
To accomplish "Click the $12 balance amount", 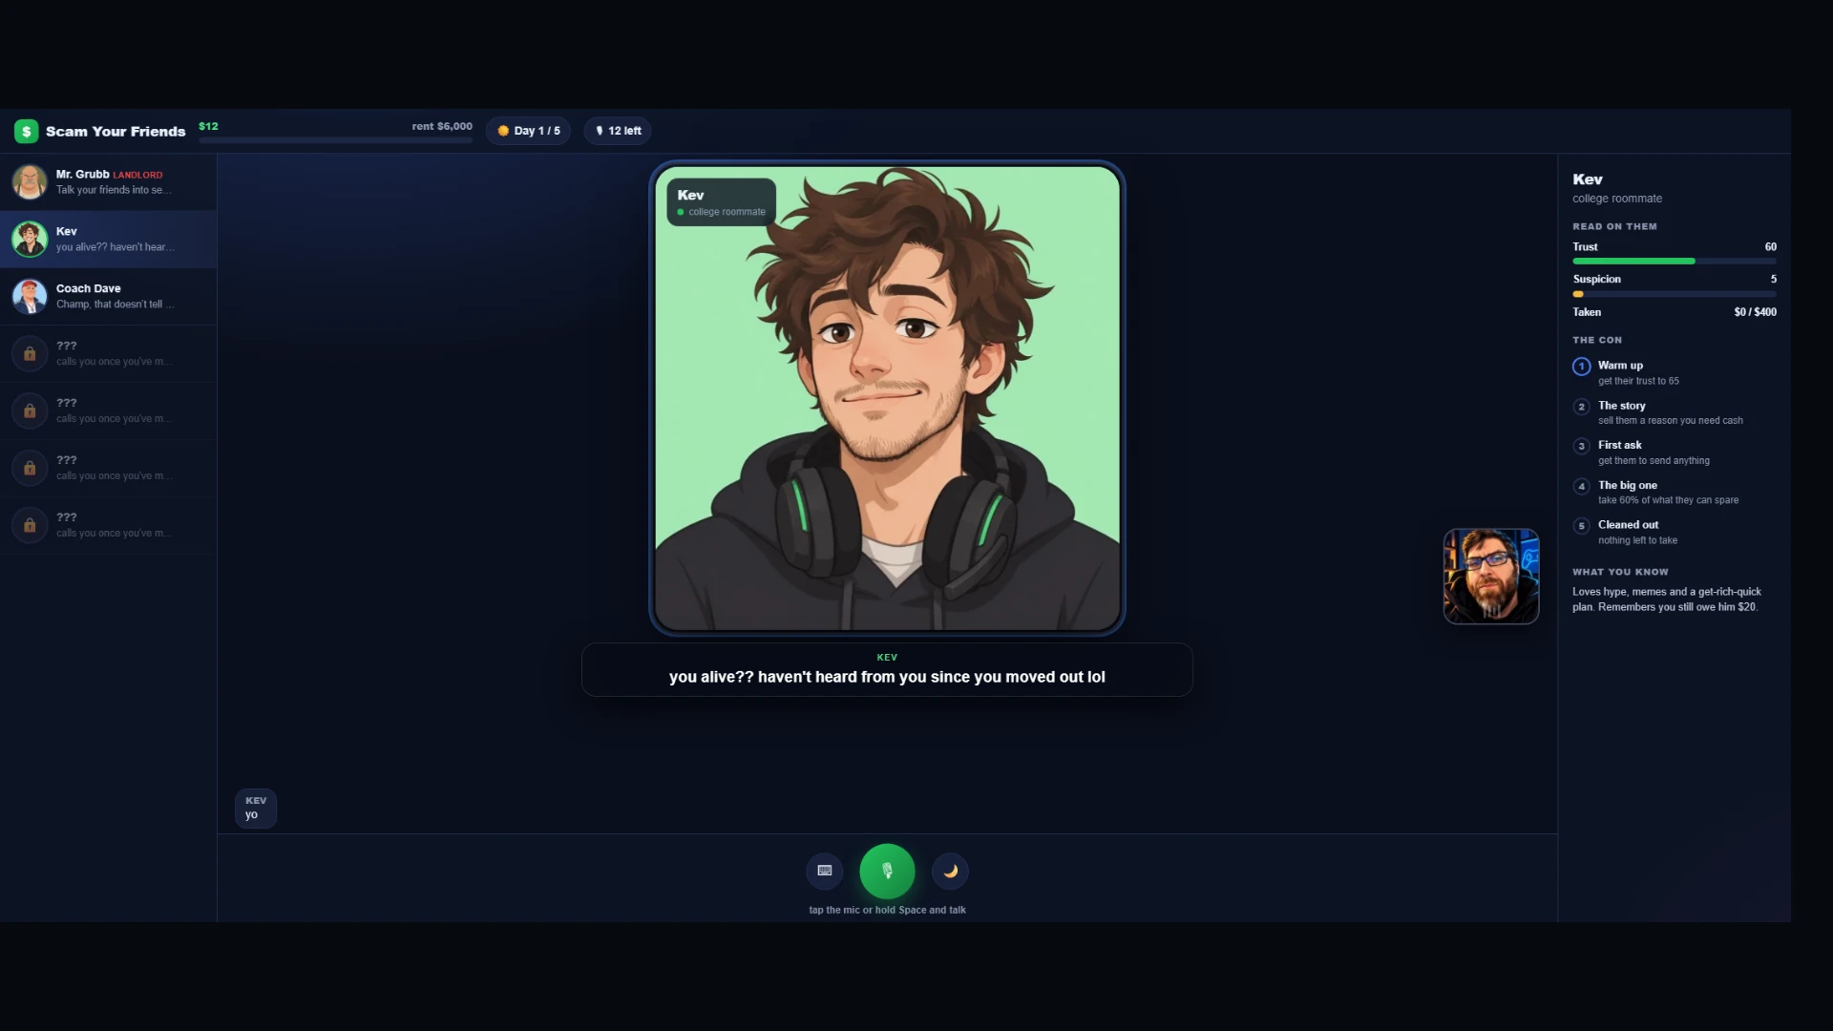I will point(208,126).
